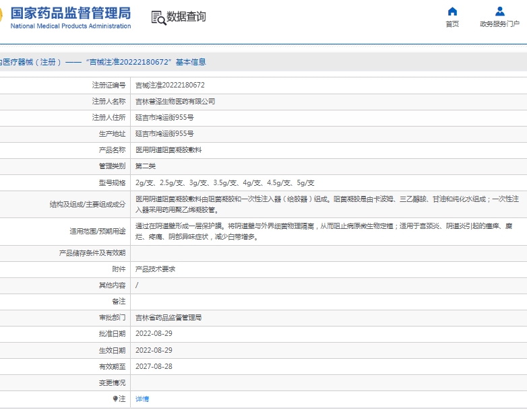
Task: Click the 变更情况 row label
Action: pos(113,382)
